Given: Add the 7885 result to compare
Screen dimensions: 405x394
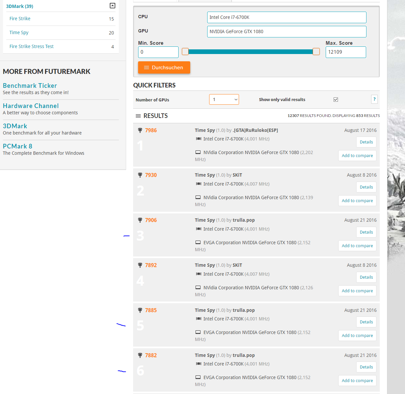Looking at the screenshot, I should pos(357,335).
